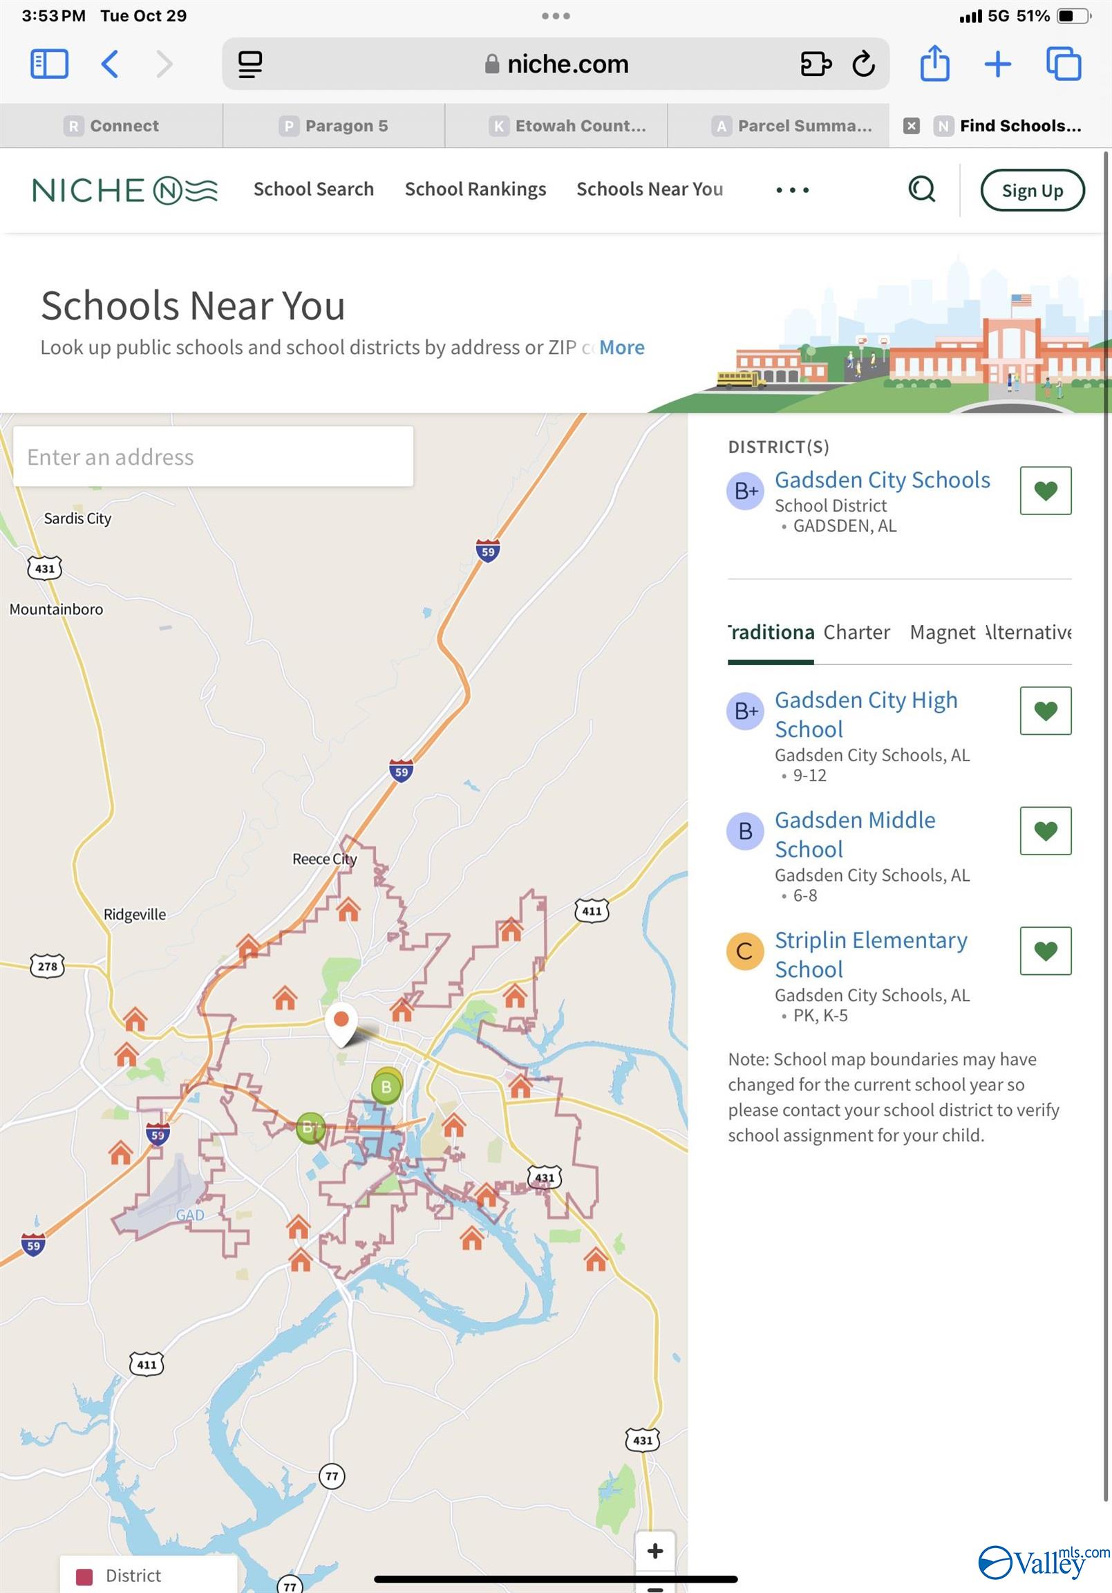Open Striplin Elementary School link
1112x1593 pixels.
(x=871, y=955)
